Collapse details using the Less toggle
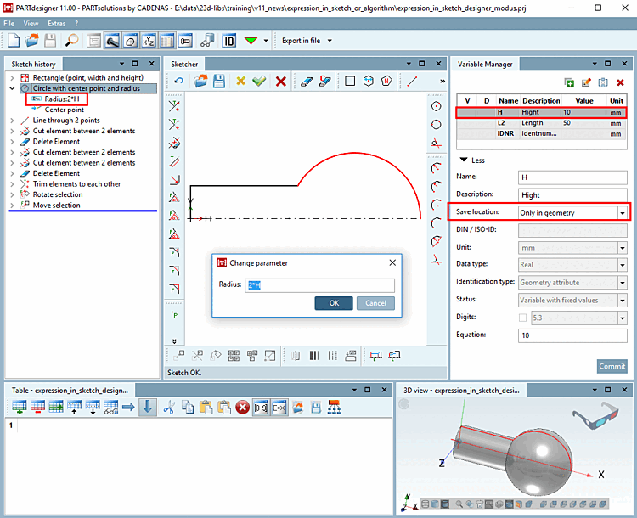The height and width of the screenshot is (518, 637). [472, 159]
